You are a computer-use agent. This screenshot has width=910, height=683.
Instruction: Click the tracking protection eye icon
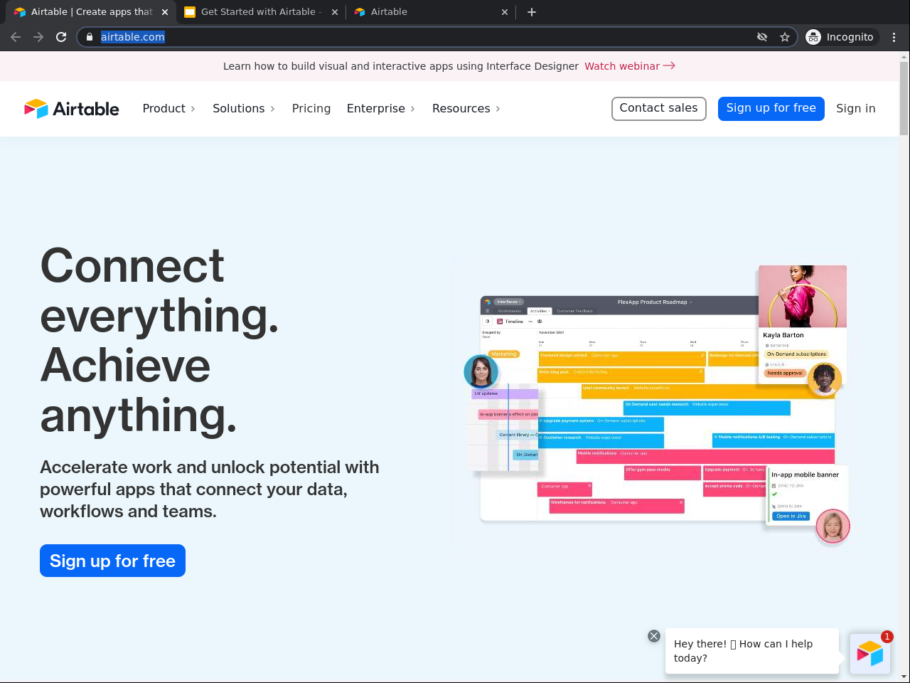tap(762, 37)
